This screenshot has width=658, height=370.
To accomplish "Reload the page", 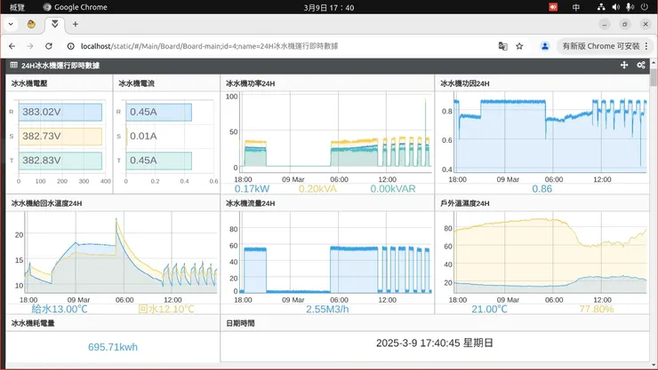I will (x=49, y=46).
